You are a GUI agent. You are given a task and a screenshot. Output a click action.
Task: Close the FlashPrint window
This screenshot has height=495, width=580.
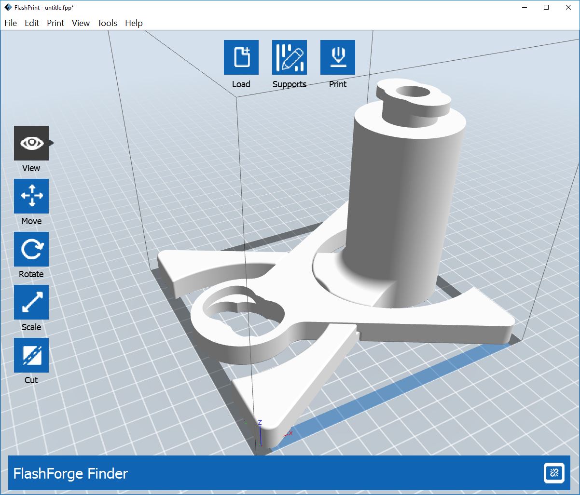pos(568,7)
